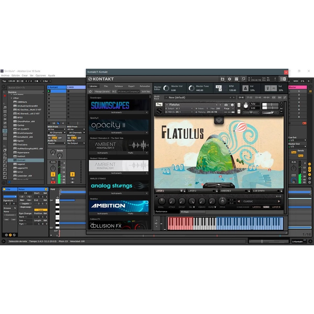
Task: Toggle track 1 activator button
Action: point(53,174)
